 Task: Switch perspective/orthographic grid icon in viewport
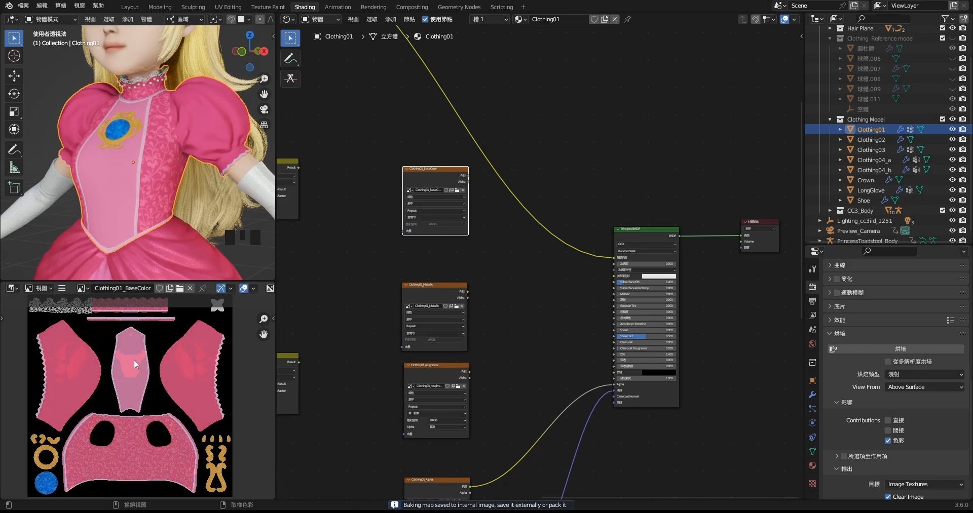click(264, 125)
